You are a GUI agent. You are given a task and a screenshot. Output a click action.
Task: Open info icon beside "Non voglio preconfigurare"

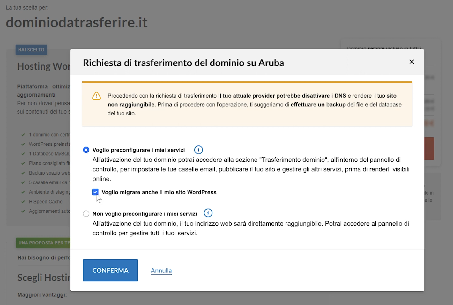tap(208, 213)
